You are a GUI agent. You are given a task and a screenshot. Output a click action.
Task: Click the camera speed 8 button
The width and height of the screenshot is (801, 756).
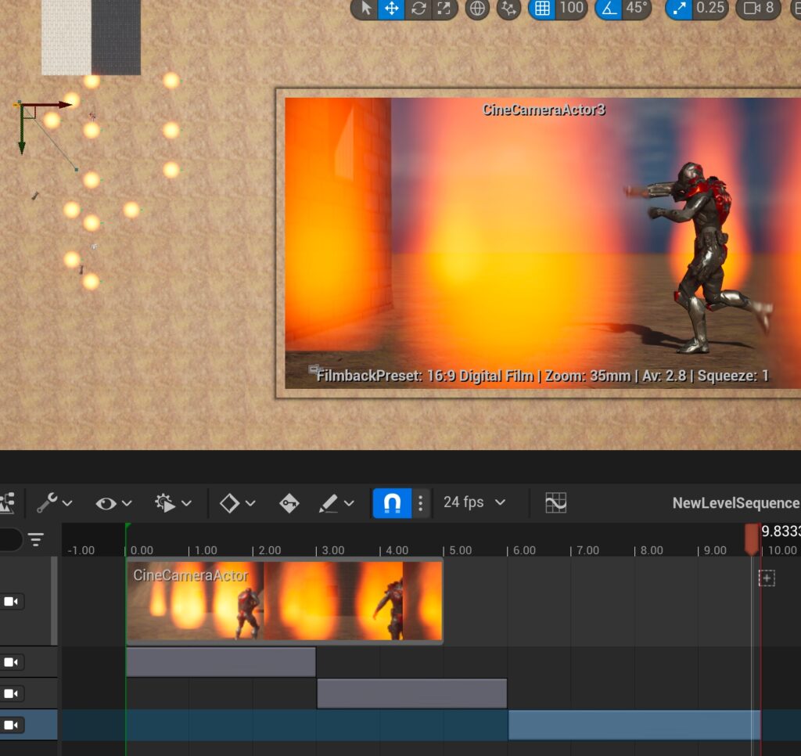tap(759, 9)
